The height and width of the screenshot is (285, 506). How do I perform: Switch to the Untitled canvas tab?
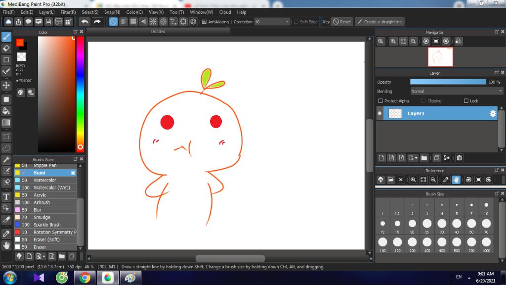coord(158,31)
